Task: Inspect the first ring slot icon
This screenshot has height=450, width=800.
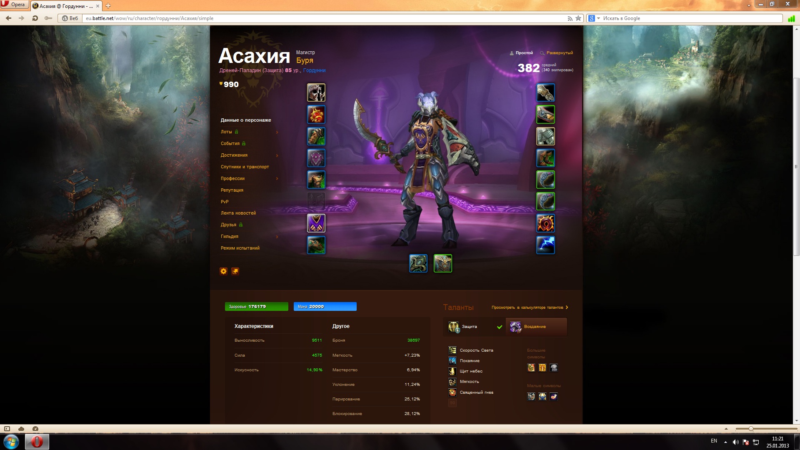Action: tap(545, 180)
